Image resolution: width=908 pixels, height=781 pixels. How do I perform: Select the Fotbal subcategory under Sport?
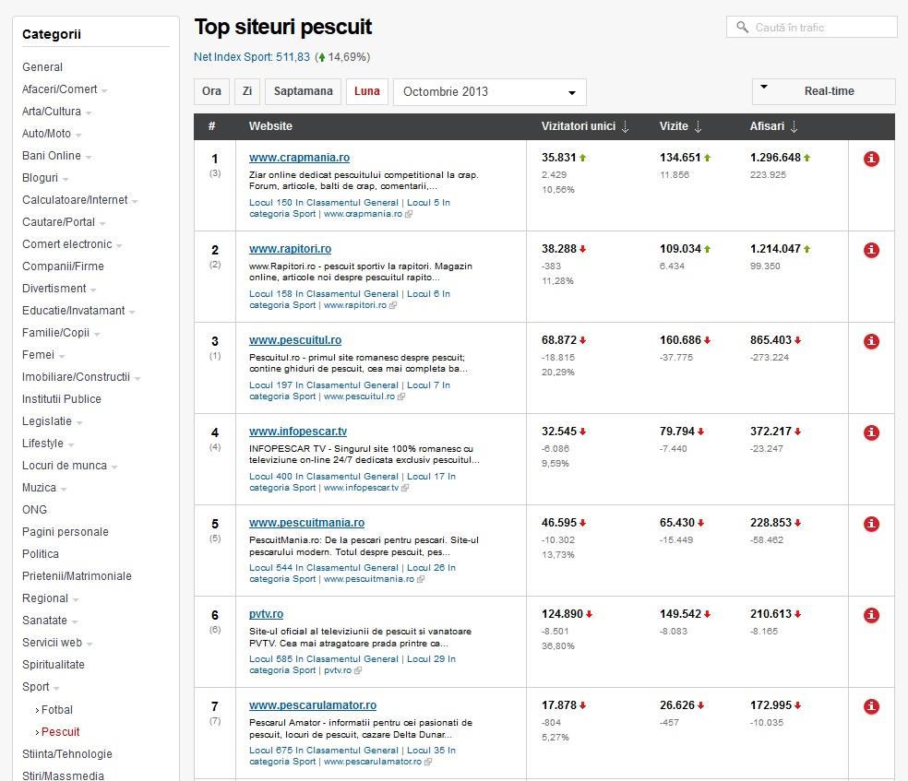[57, 710]
